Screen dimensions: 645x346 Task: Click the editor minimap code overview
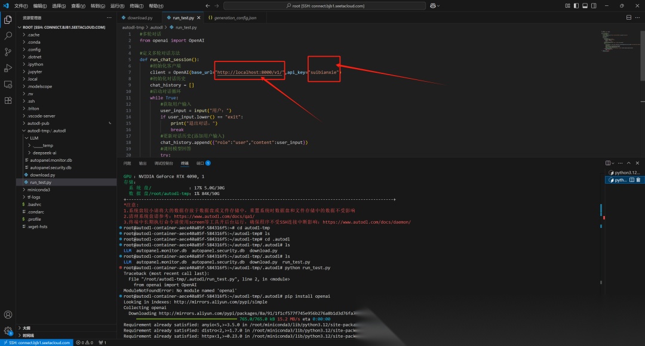click(619, 41)
